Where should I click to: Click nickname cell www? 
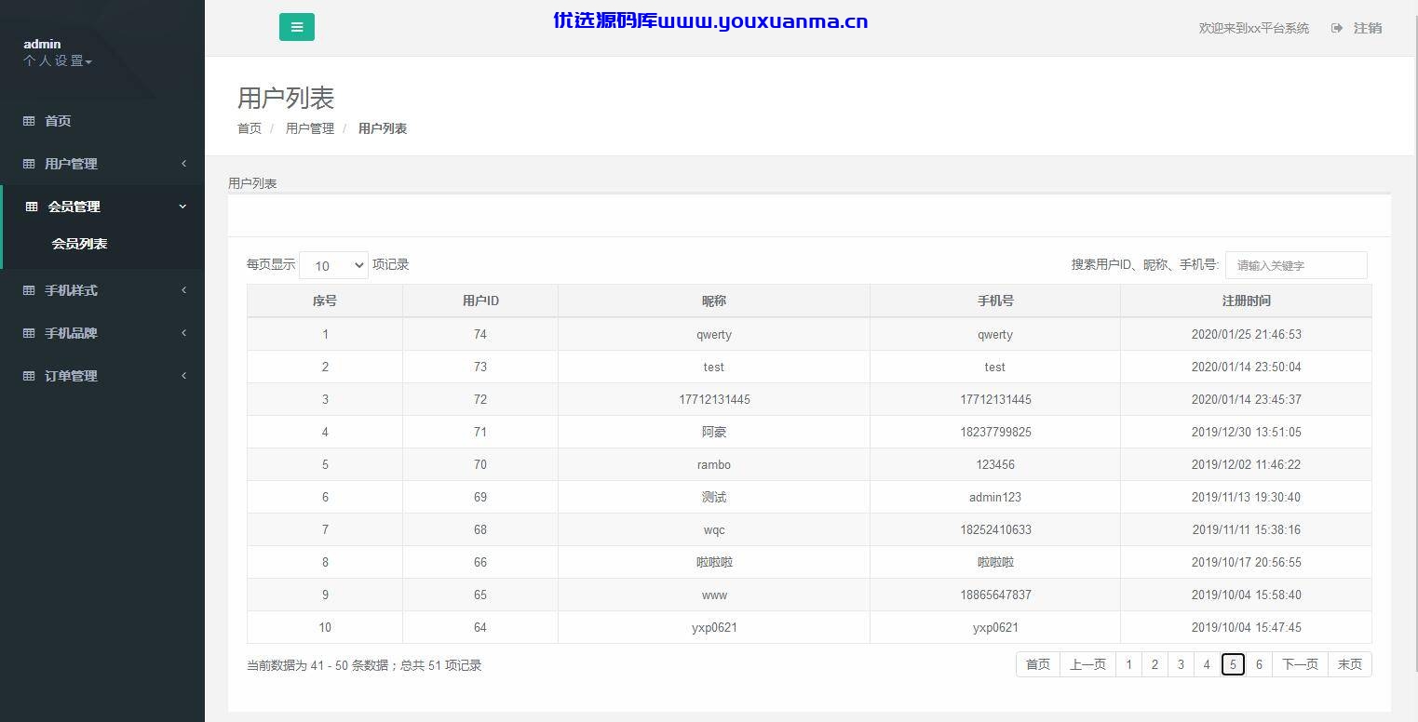coord(714,595)
